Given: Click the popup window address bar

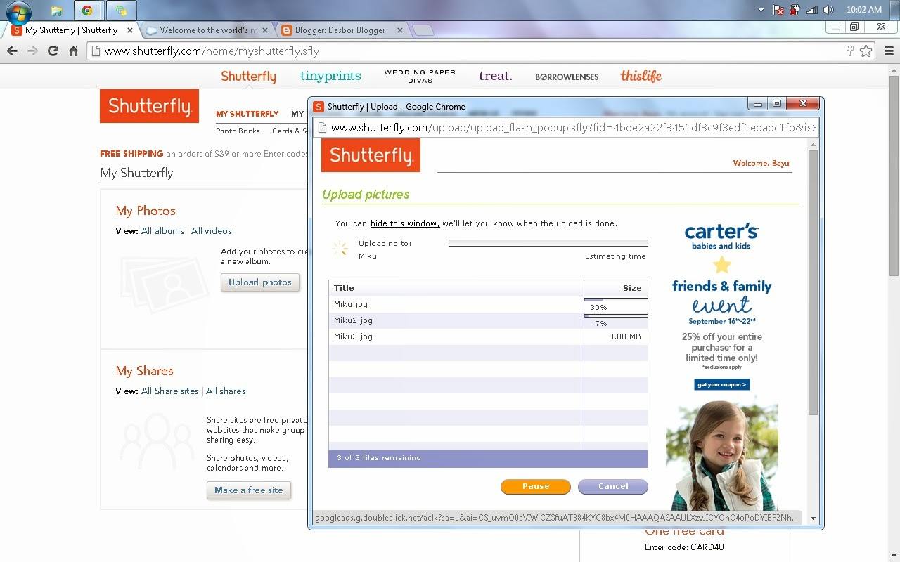Looking at the screenshot, I should point(566,128).
